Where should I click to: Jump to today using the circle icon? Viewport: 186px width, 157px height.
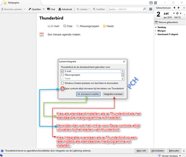(177, 13)
